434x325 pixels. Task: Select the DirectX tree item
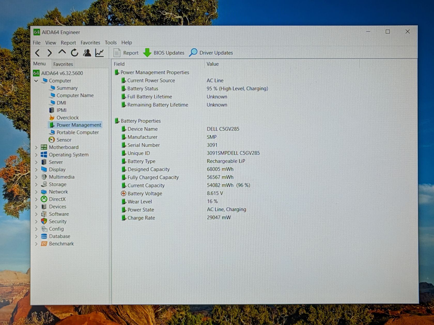[x=53, y=199]
